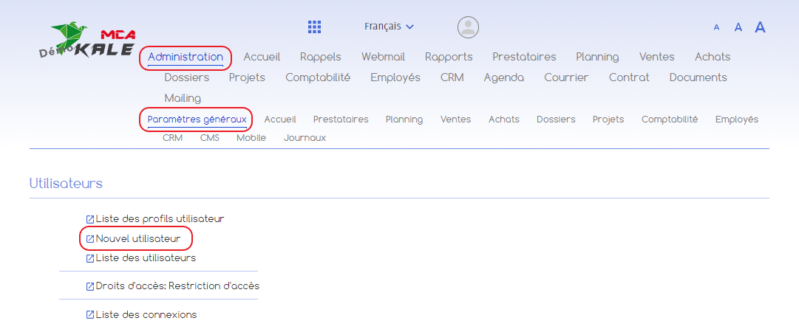The image size is (799, 332).
Task: Click the Utilisateurs section heading
Action: [x=66, y=183]
